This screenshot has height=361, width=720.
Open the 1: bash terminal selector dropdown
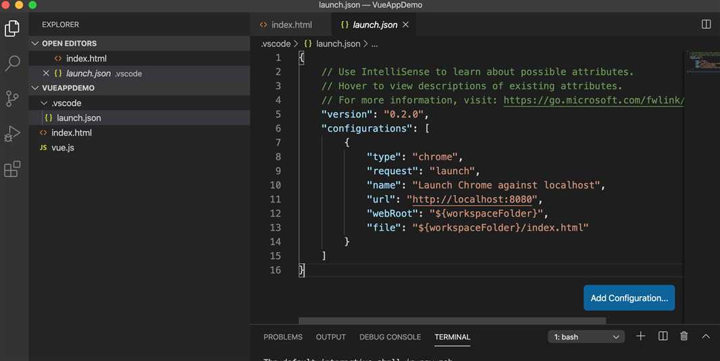tap(586, 337)
